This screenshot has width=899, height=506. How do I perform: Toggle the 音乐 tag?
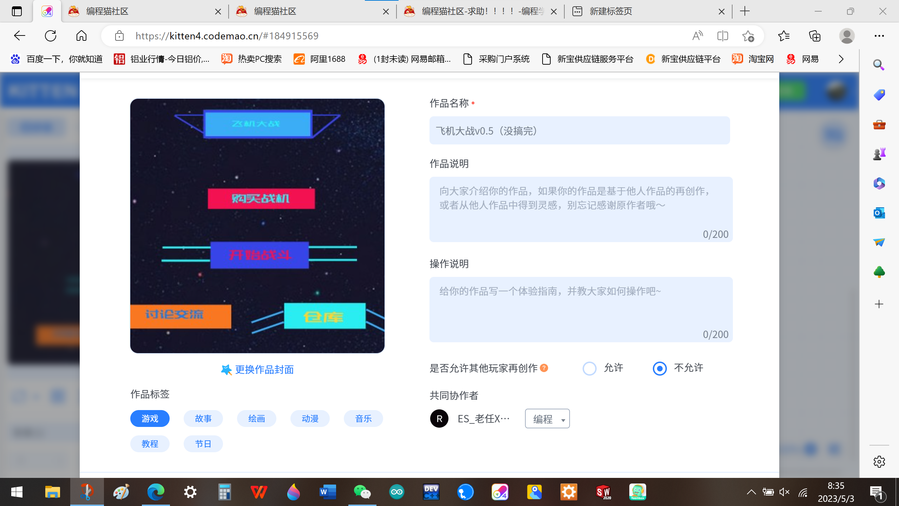point(363,419)
